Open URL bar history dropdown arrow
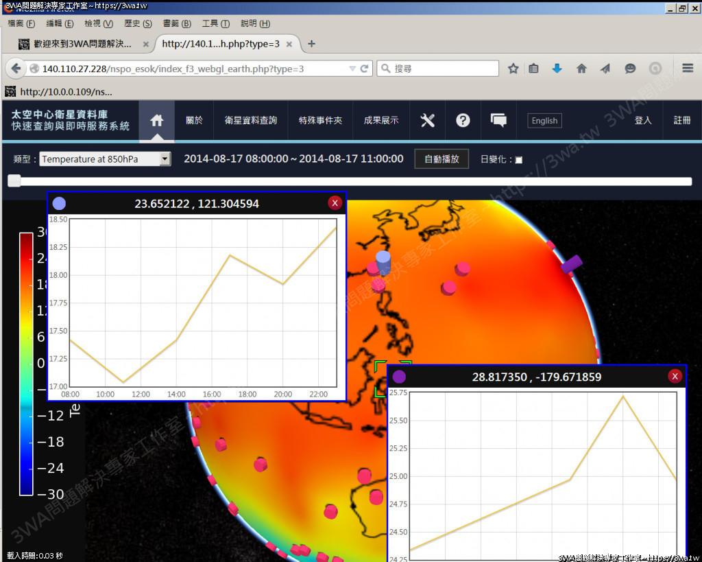 click(x=352, y=69)
